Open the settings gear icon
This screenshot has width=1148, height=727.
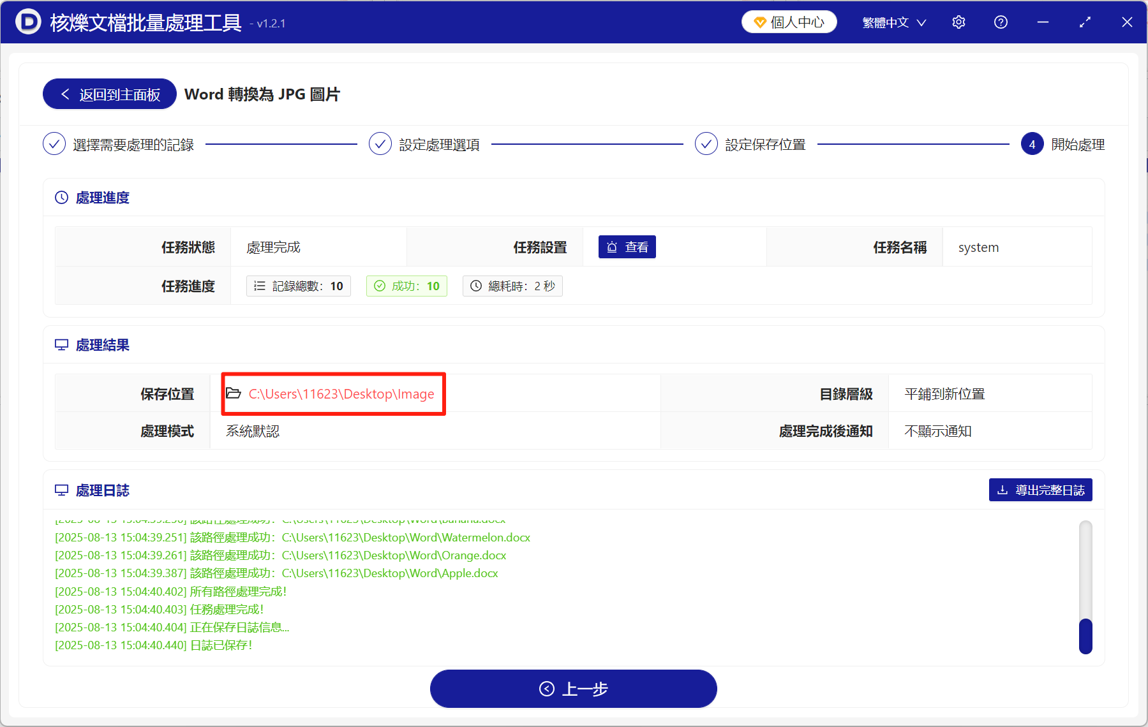(958, 22)
